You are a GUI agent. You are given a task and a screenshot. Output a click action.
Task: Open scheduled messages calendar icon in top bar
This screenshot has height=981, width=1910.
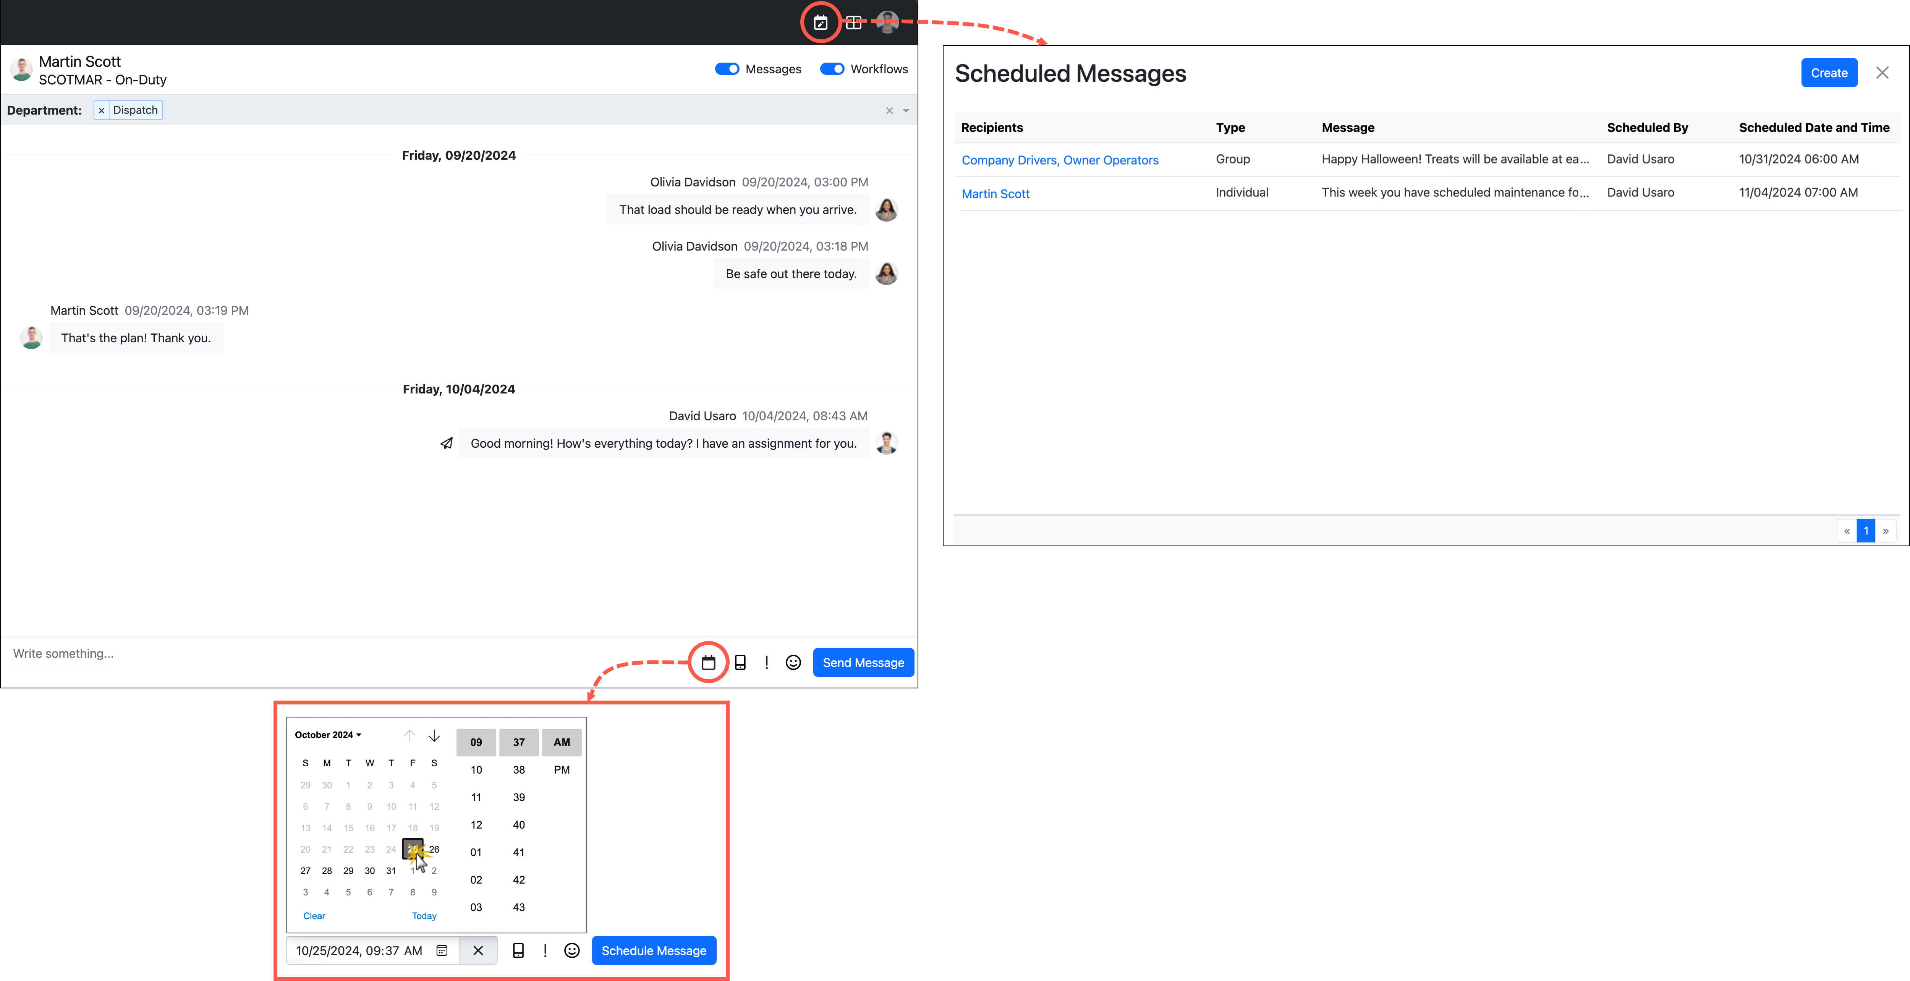(820, 23)
